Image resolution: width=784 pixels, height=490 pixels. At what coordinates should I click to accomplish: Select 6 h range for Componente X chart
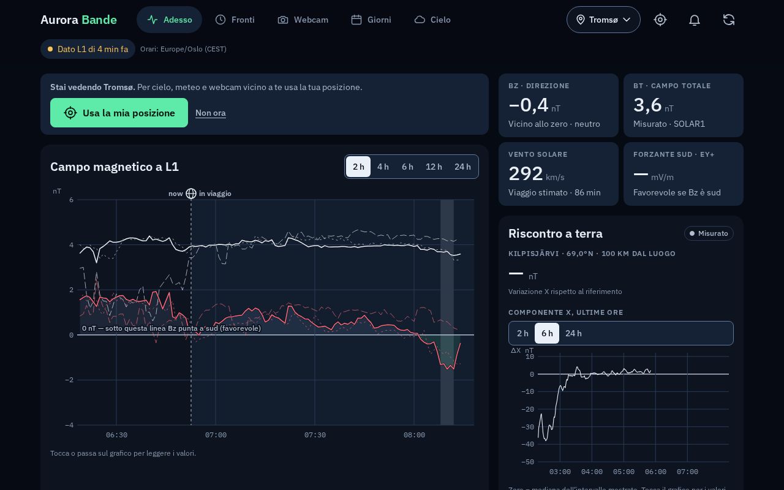click(547, 333)
